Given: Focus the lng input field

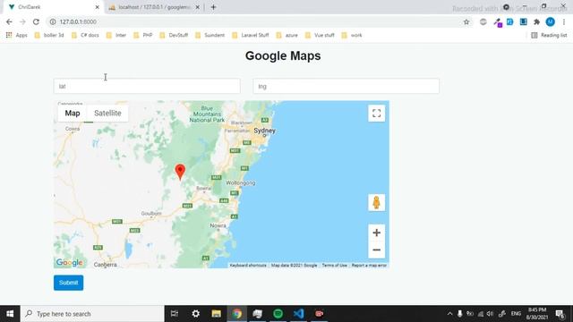Looking at the screenshot, I should [346, 86].
